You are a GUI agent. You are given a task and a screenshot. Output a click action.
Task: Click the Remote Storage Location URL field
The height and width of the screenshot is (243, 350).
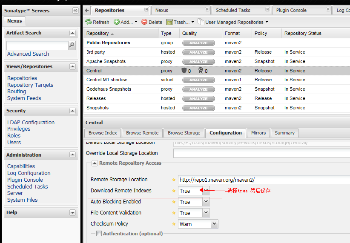click(x=264, y=180)
